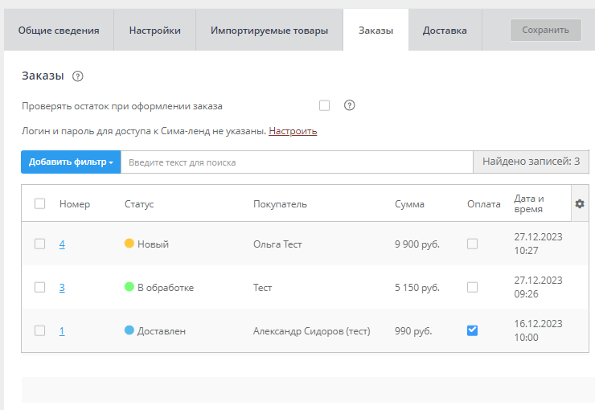Select the row checkbox for order 4
Viewport: 595px width, 410px height.
[x=40, y=244]
